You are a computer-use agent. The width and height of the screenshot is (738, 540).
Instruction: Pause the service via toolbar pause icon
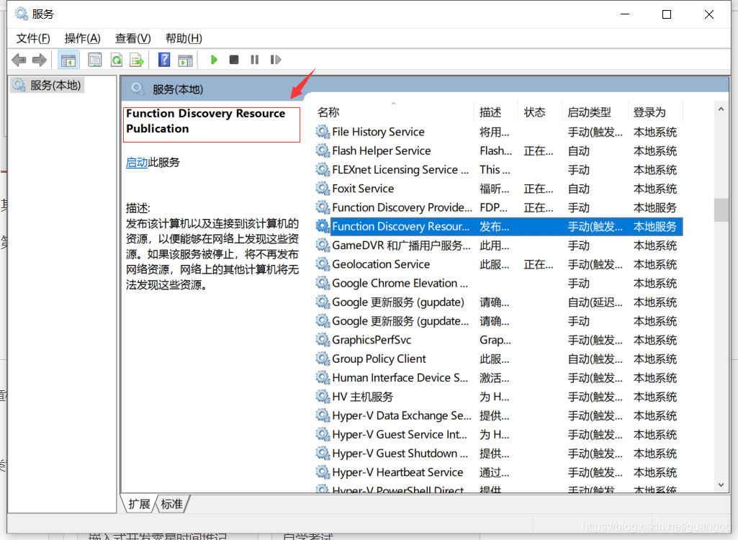254,60
